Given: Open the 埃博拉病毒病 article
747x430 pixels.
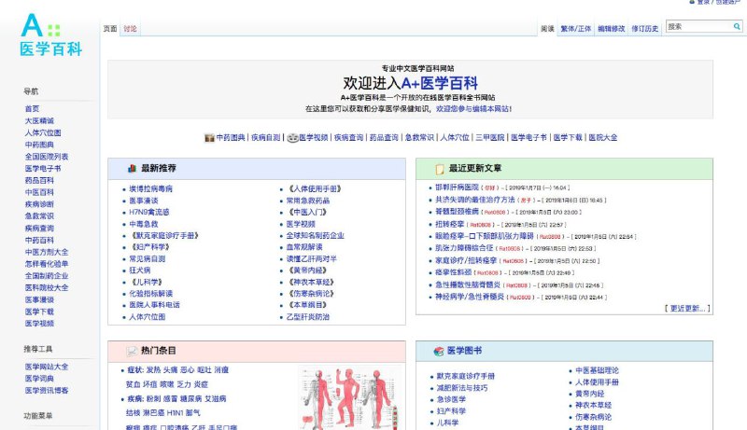Looking at the screenshot, I should pyautogui.click(x=150, y=188).
